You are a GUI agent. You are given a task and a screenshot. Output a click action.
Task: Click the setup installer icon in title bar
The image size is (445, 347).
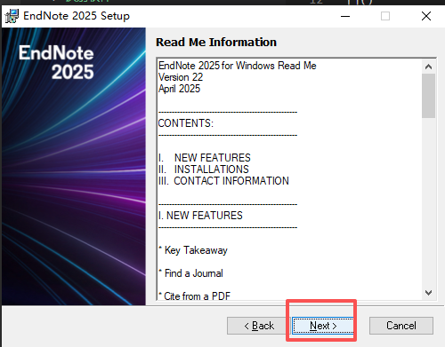[x=12, y=16]
